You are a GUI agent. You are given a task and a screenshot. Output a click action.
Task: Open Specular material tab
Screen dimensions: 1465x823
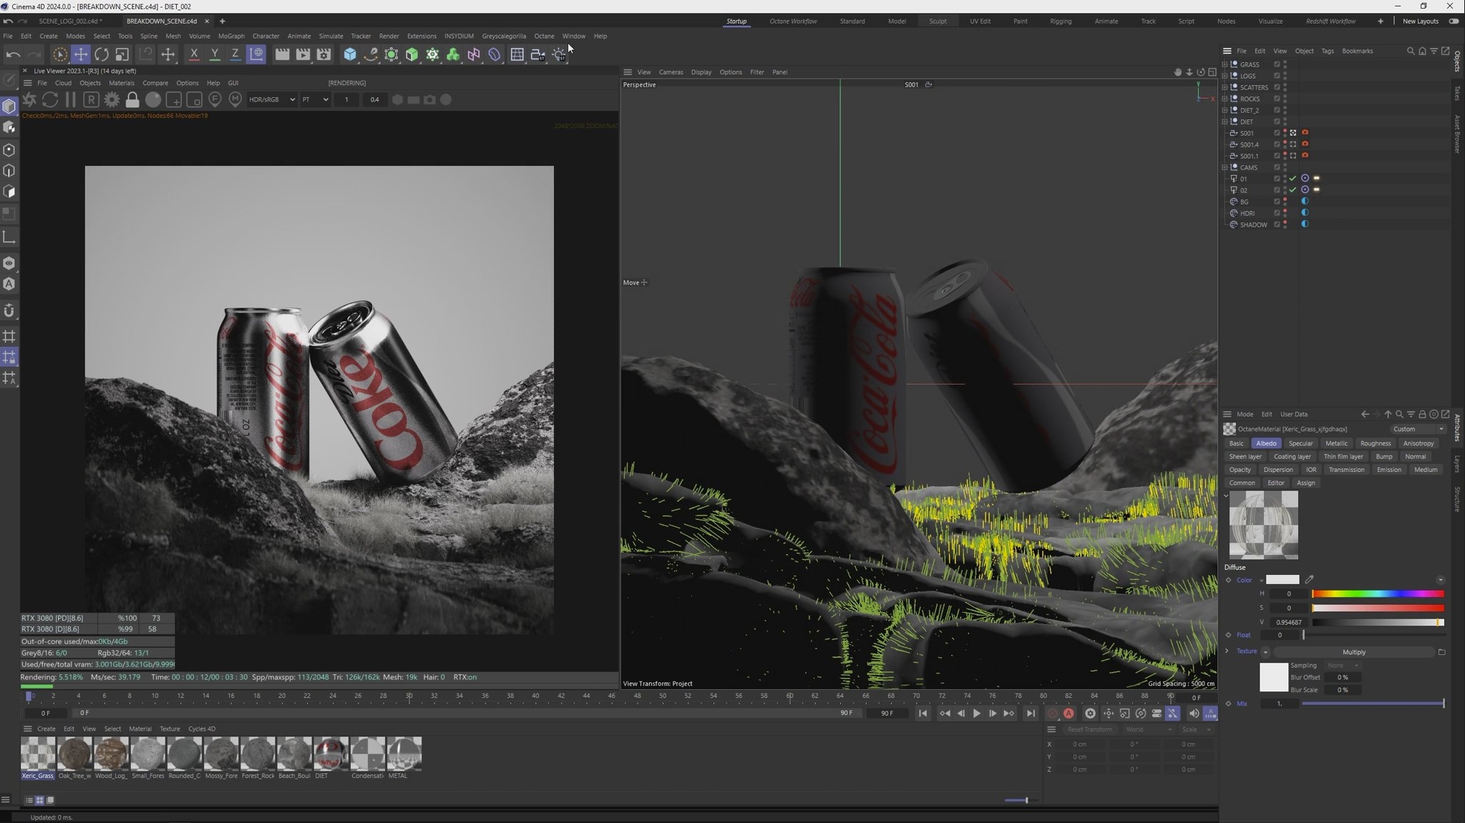[1300, 443]
